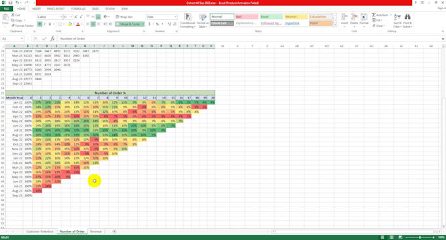
Task: Click the Save icon in quick access toolbar
Action: click(x=10, y=3)
